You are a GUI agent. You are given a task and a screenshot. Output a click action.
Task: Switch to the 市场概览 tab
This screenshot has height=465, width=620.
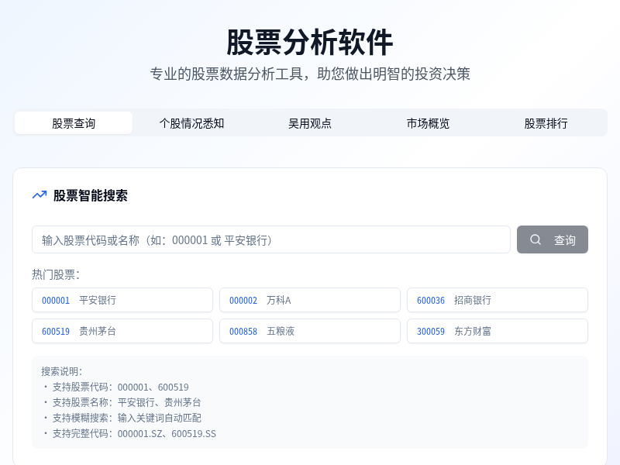pos(429,123)
